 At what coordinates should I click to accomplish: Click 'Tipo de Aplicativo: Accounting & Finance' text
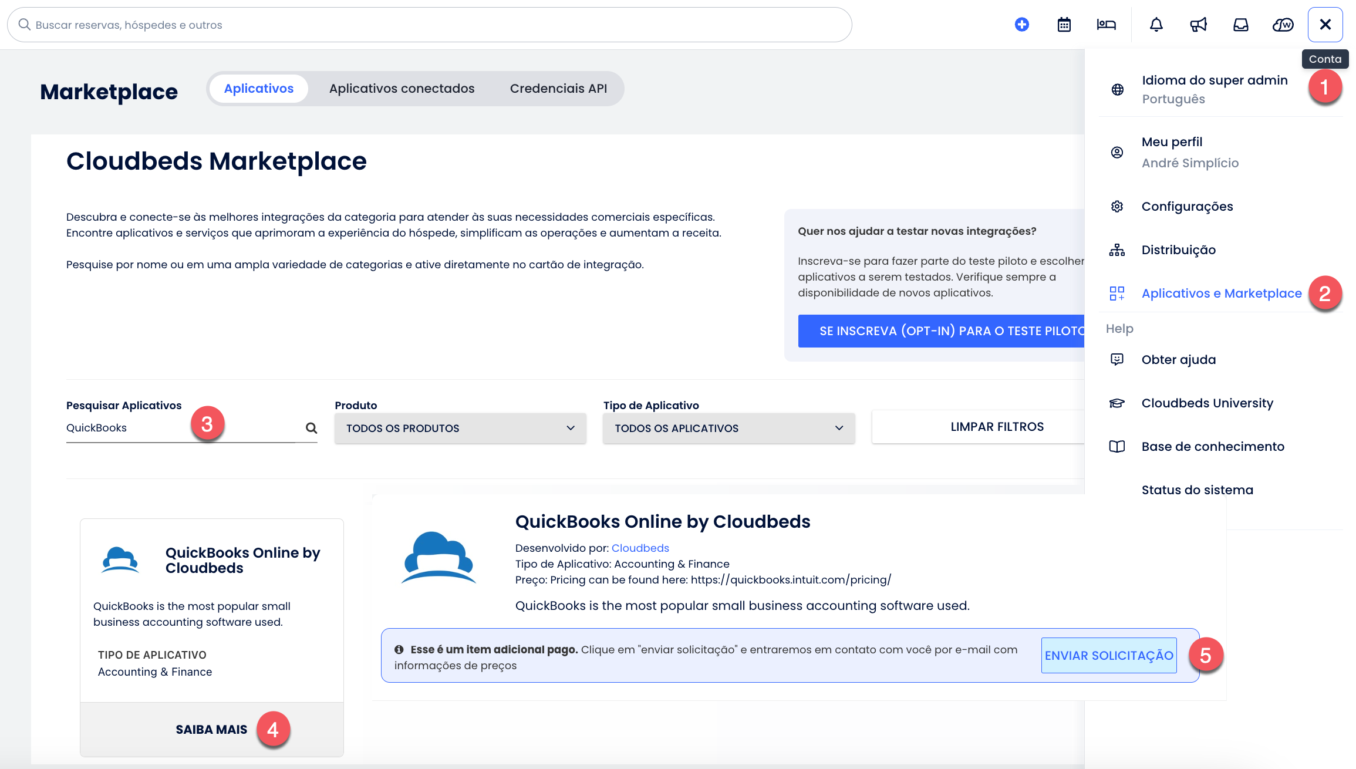(x=622, y=564)
